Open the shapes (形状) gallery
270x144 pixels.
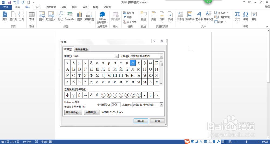60,17
